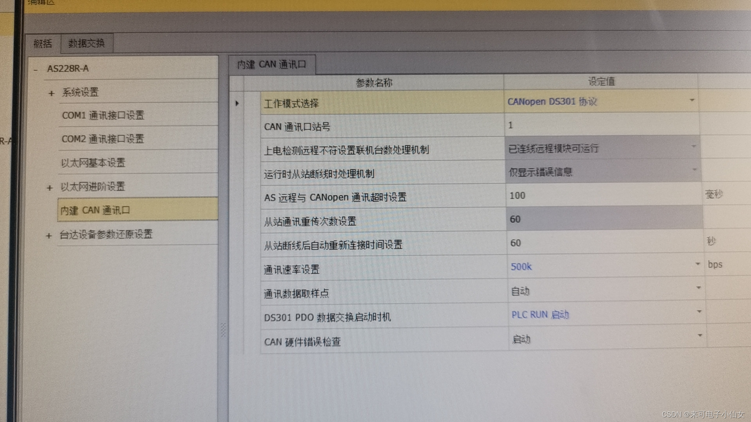
Task: Open COM2 通讯接口设置
Action: [103, 139]
